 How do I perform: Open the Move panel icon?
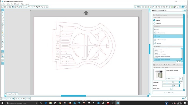[x=156, y=7]
